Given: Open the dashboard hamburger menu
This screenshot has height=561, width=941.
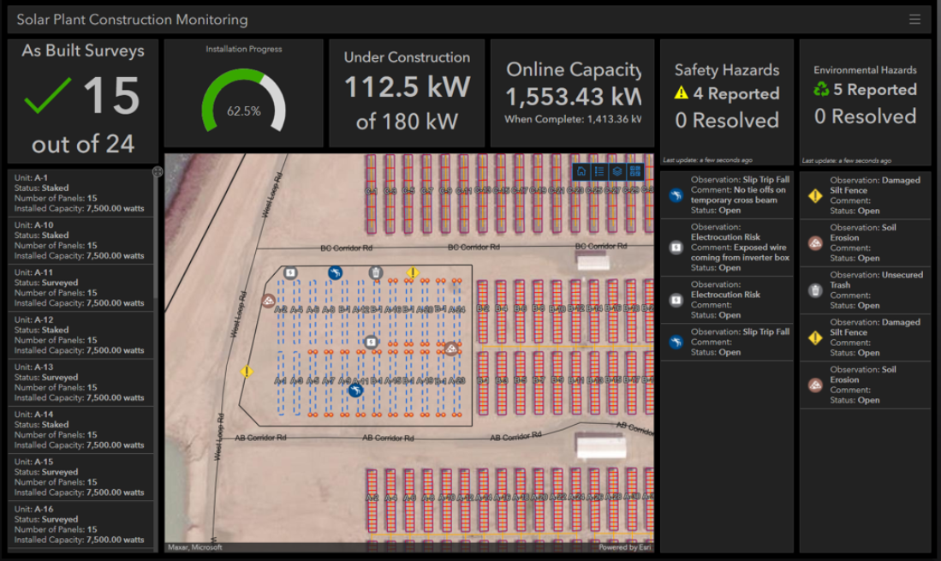Looking at the screenshot, I should click(915, 20).
